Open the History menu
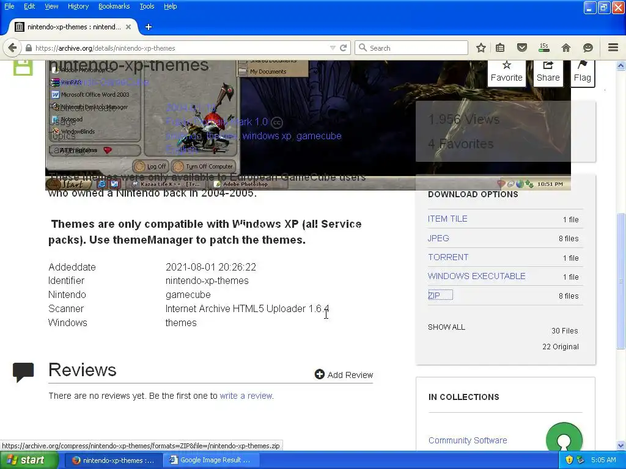Image resolution: width=626 pixels, height=469 pixels. pyautogui.click(x=78, y=6)
